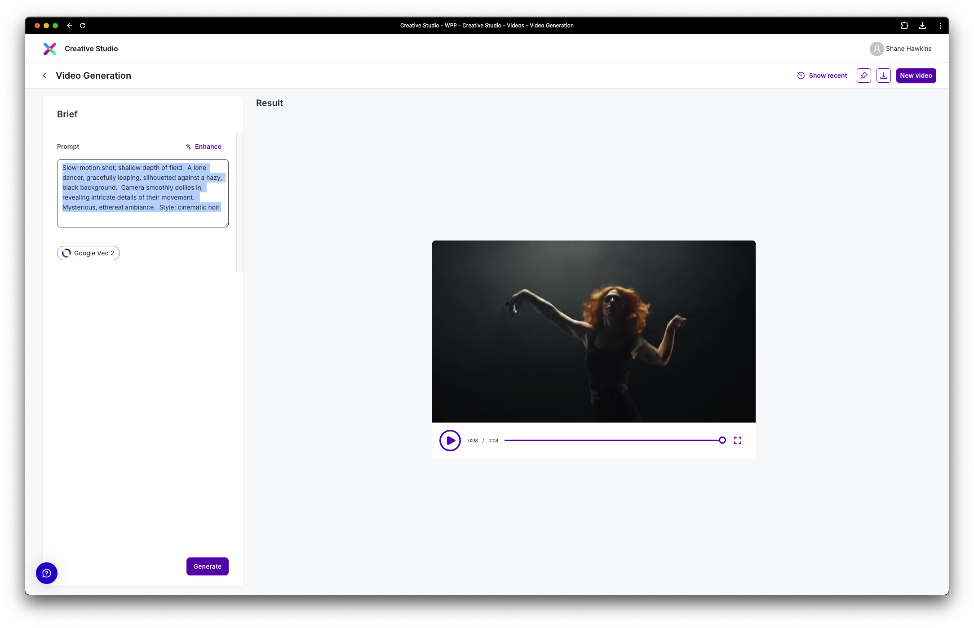Image resolution: width=974 pixels, height=628 pixels.
Task: Click the Brief heading
Action: click(67, 114)
